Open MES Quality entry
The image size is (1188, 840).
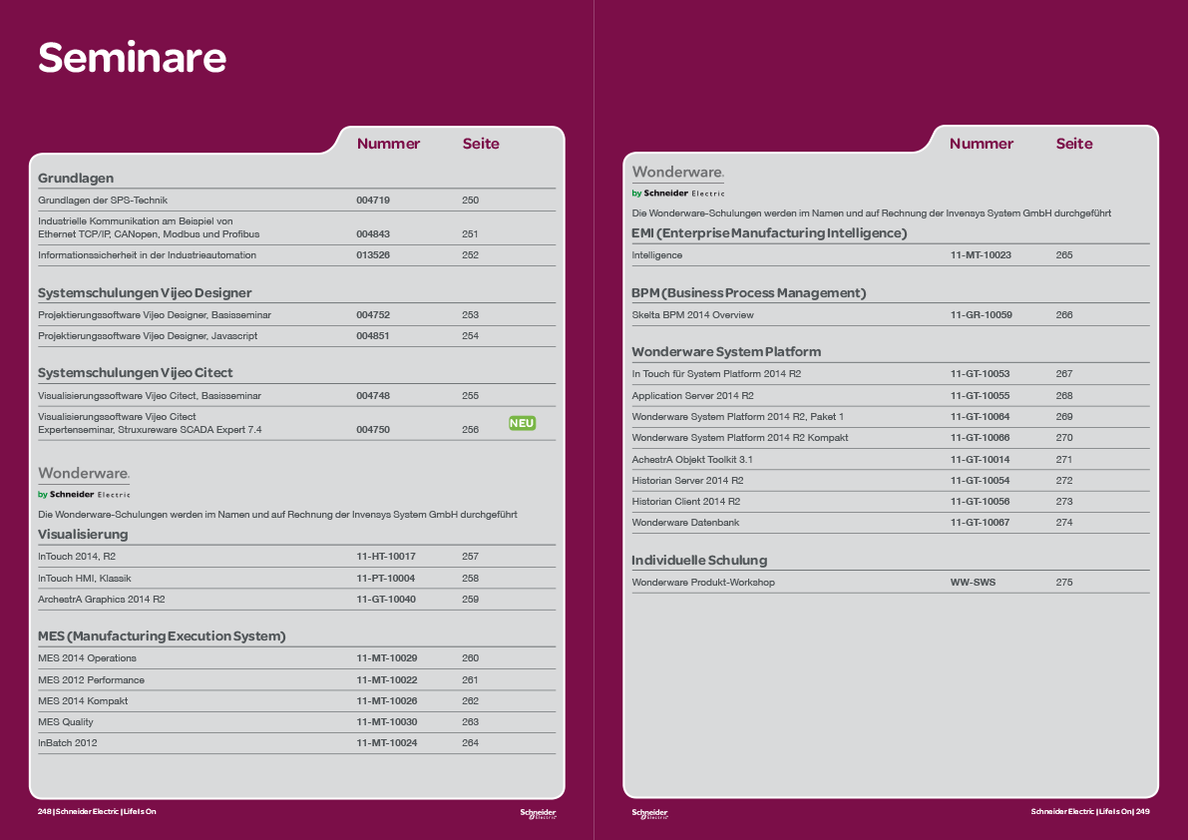65,722
